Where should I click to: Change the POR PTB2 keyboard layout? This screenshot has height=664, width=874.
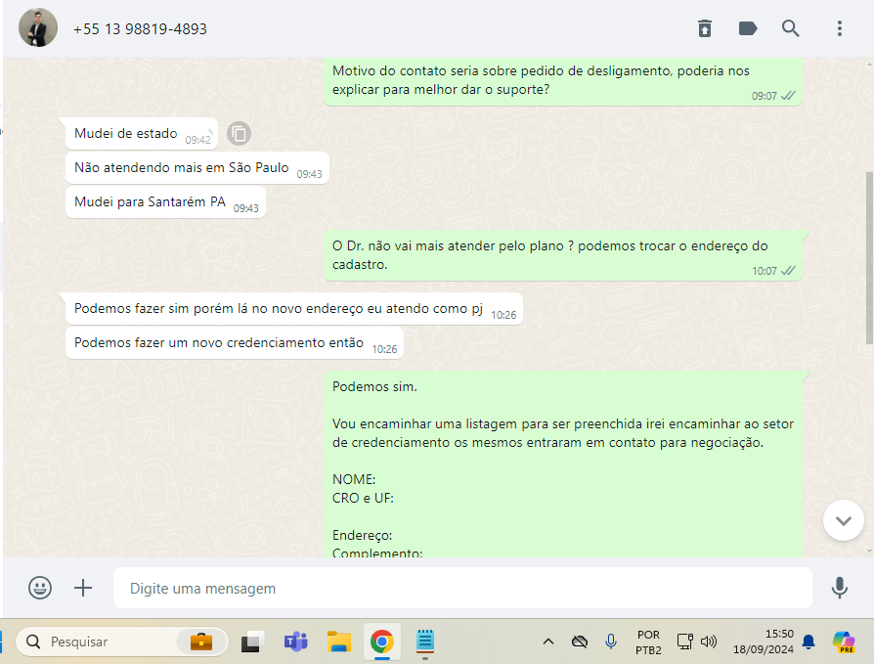click(x=648, y=642)
